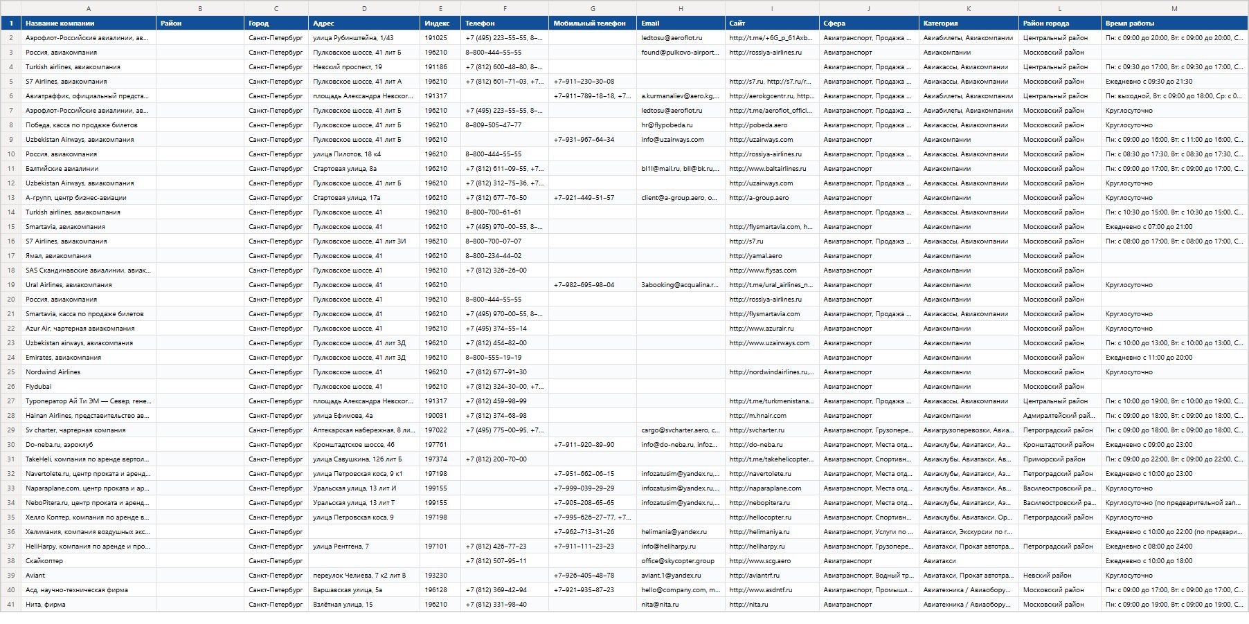Select 'Azur Air, чартерная авиакомпания' cell
The height and width of the screenshot is (624, 1249).
coord(89,328)
